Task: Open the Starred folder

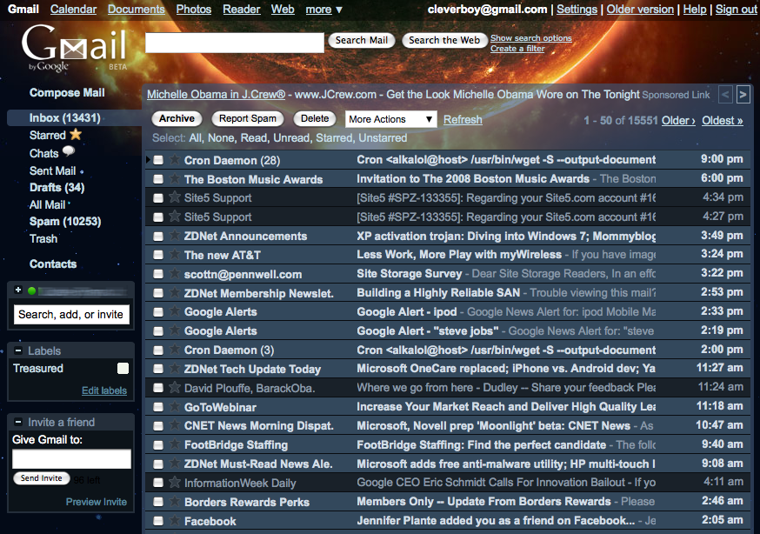Action: coord(48,135)
